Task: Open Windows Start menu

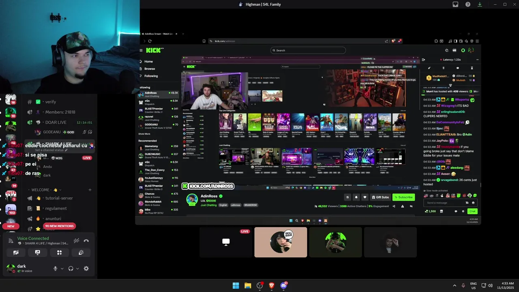Action: click(x=236, y=286)
